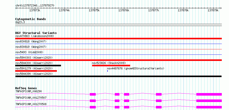The width and height of the screenshot is (229, 110).
Task: Click last large exon of NM_001270508
Action: tap(209, 107)
